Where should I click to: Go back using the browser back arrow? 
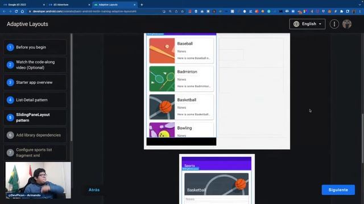(x=4, y=11)
